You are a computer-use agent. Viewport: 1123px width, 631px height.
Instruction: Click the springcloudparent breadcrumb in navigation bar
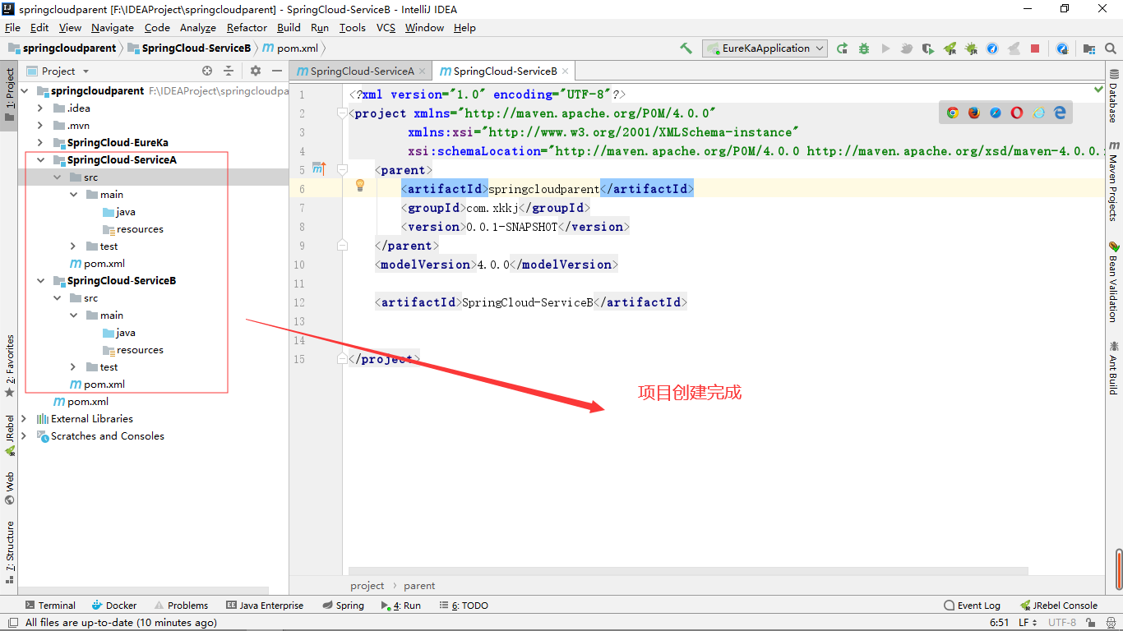coord(62,48)
